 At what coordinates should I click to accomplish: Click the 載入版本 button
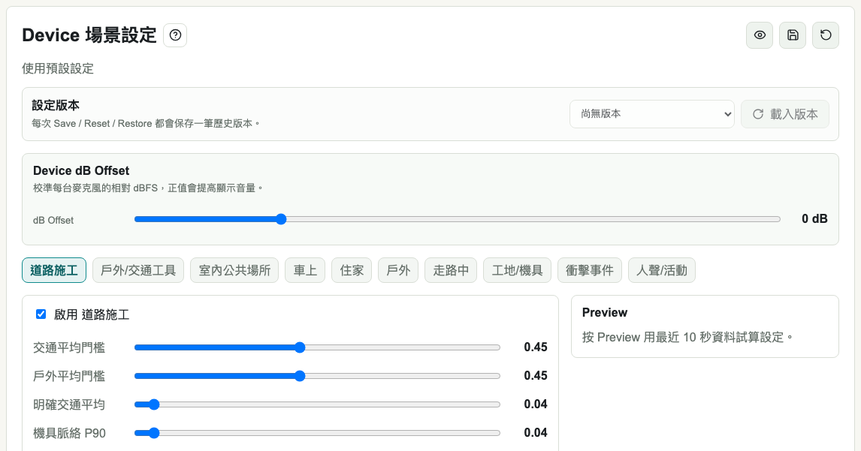(784, 114)
